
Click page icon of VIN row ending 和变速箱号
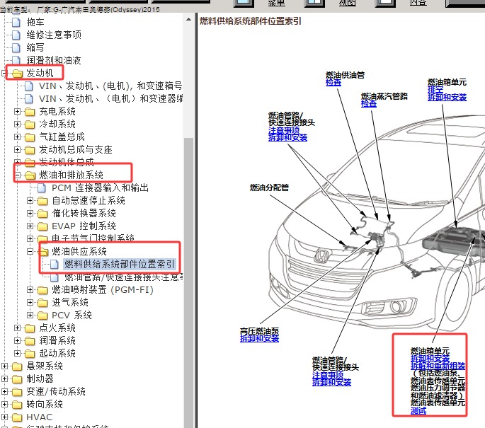[x=29, y=86]
